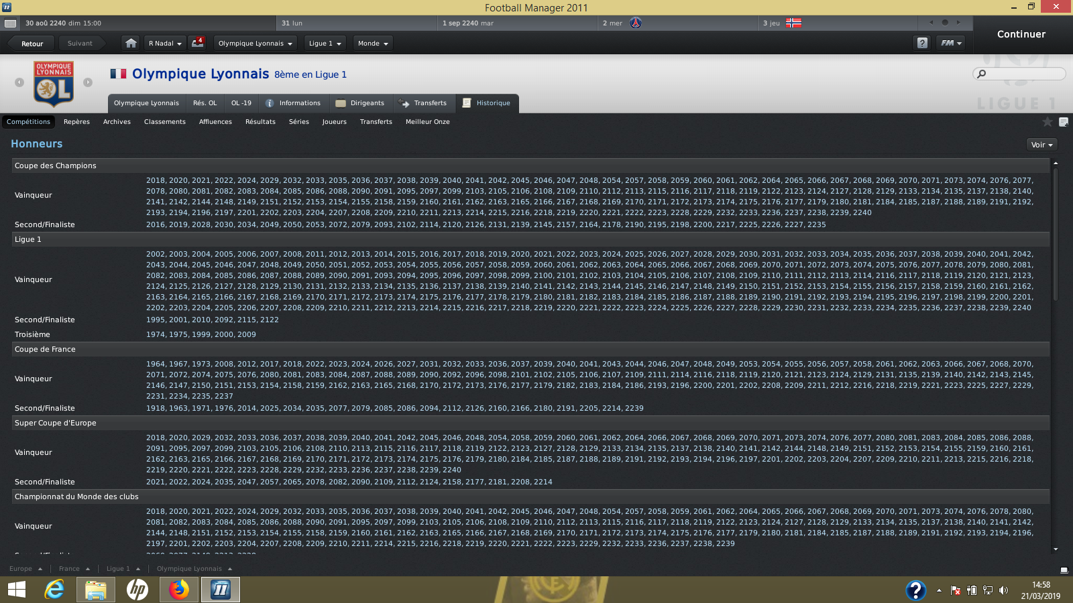Select the Affluences sub-tab

click(215, 122)
